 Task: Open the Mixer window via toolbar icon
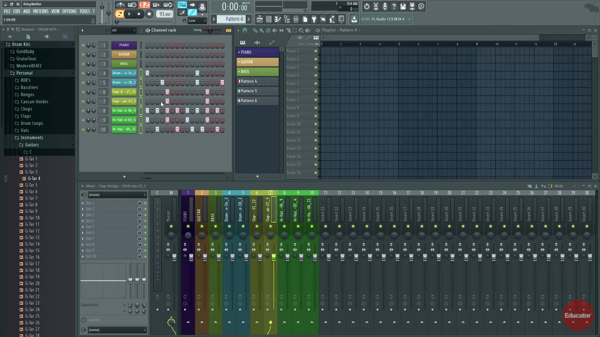[296, 19]
